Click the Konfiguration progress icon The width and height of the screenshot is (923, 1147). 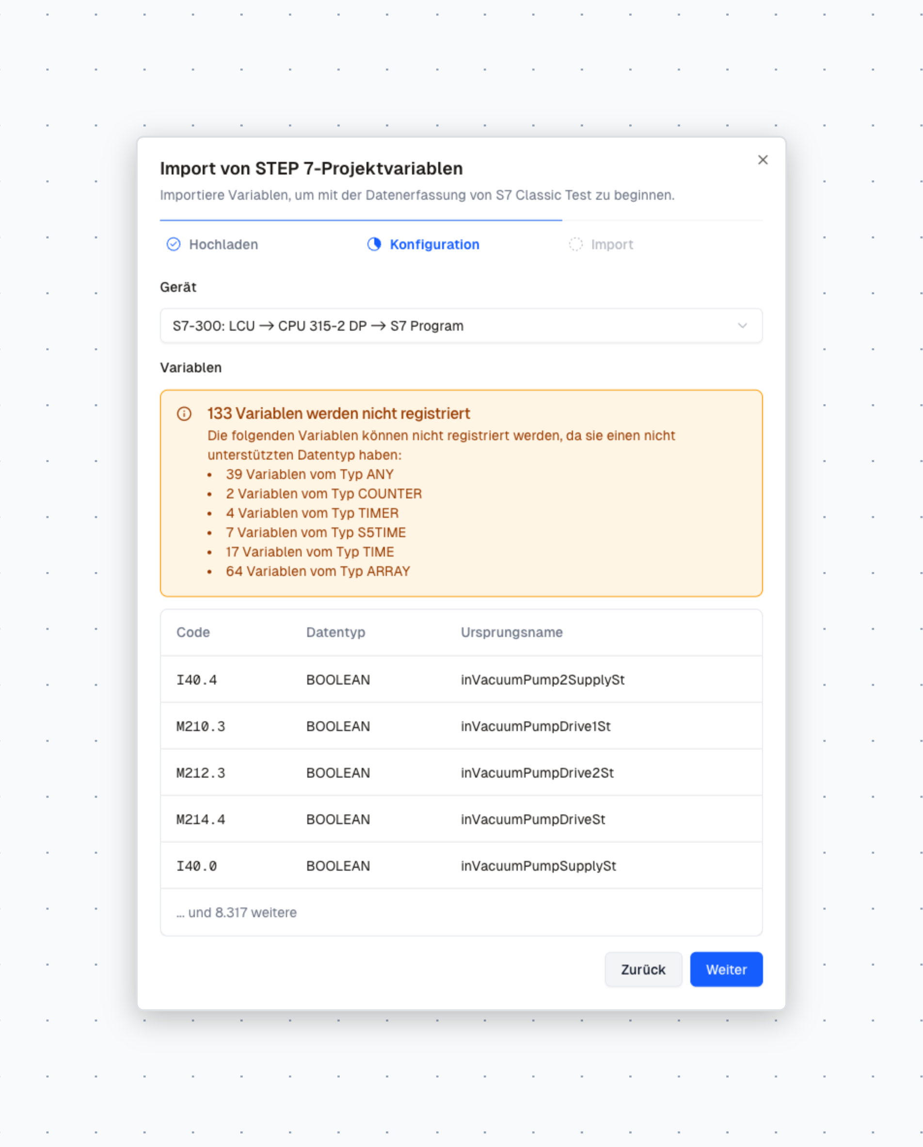[x=374, y=244]
